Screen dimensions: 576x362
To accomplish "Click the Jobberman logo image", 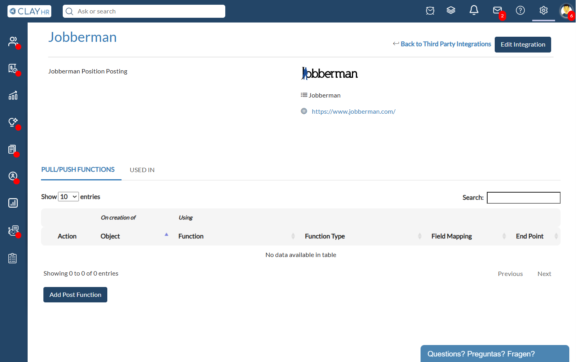I will click(329, 73).
